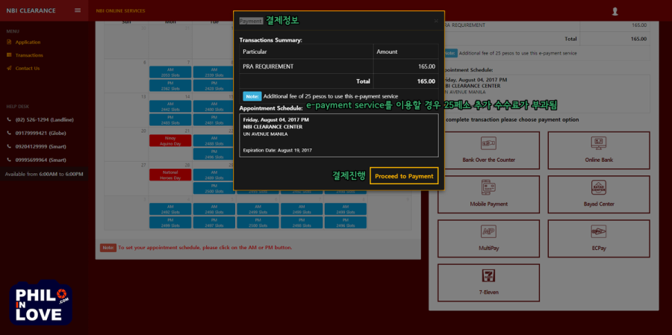Choose the Mobile Payment icon
The height and width of the screenshot is (335, 672).
488,187
